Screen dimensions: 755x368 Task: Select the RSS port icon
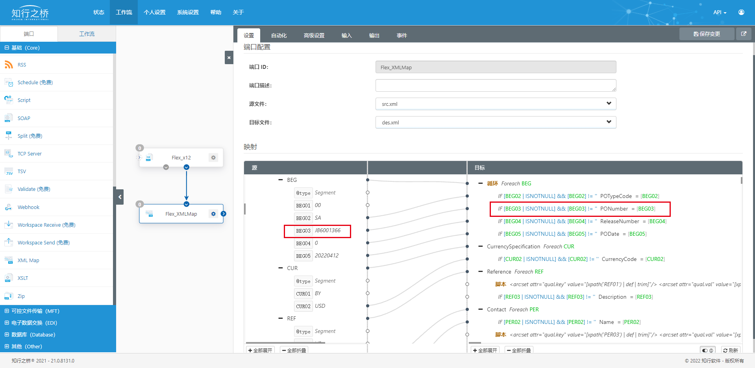[9, 65]
